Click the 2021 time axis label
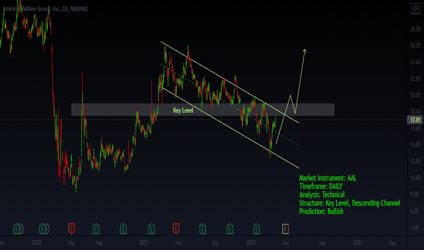Image resolution: width=424 pixels, height=250 pixels. tap(144, 242)
